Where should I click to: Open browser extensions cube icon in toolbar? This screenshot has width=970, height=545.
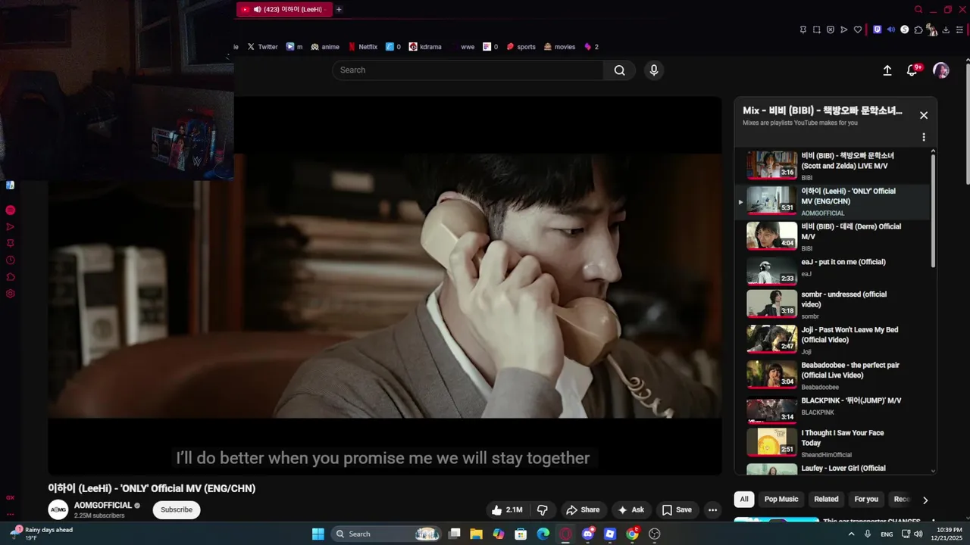point(918,30)
